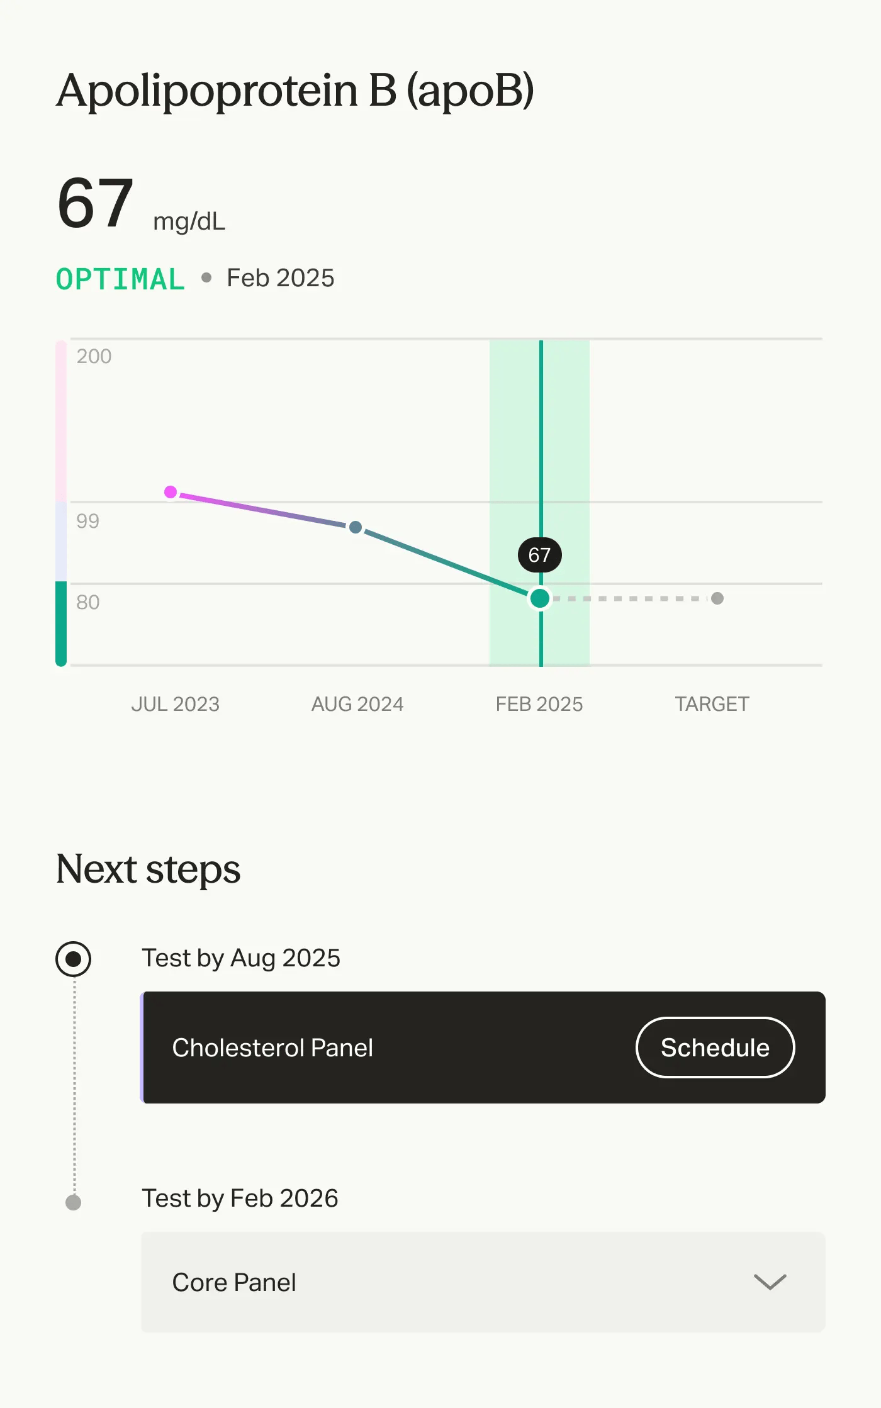Click the green dot beside Feb 2025 date
This screenshot has width=881, height=1408.
[208, 277]
